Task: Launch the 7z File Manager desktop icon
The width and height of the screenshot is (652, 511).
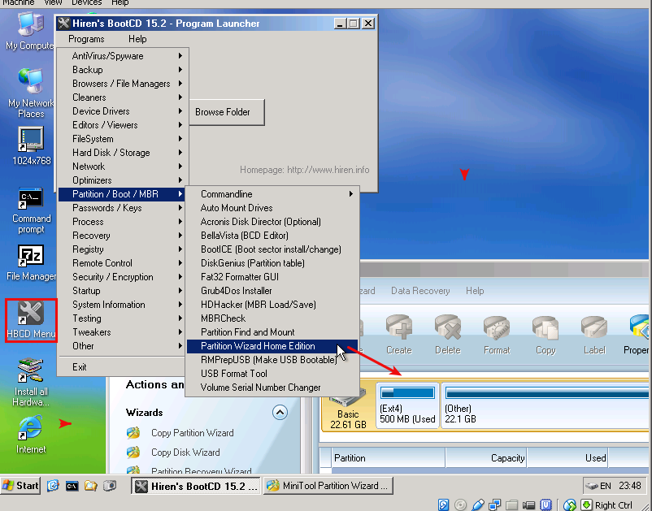Action: coord(31,262)
